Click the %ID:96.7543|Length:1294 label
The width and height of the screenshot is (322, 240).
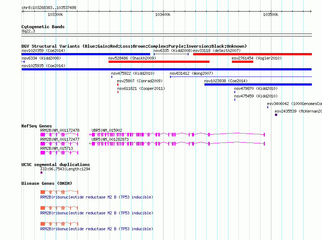pyautogui.click(x=65, y=169)
